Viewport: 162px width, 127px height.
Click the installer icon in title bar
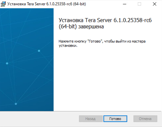(3, 4)
